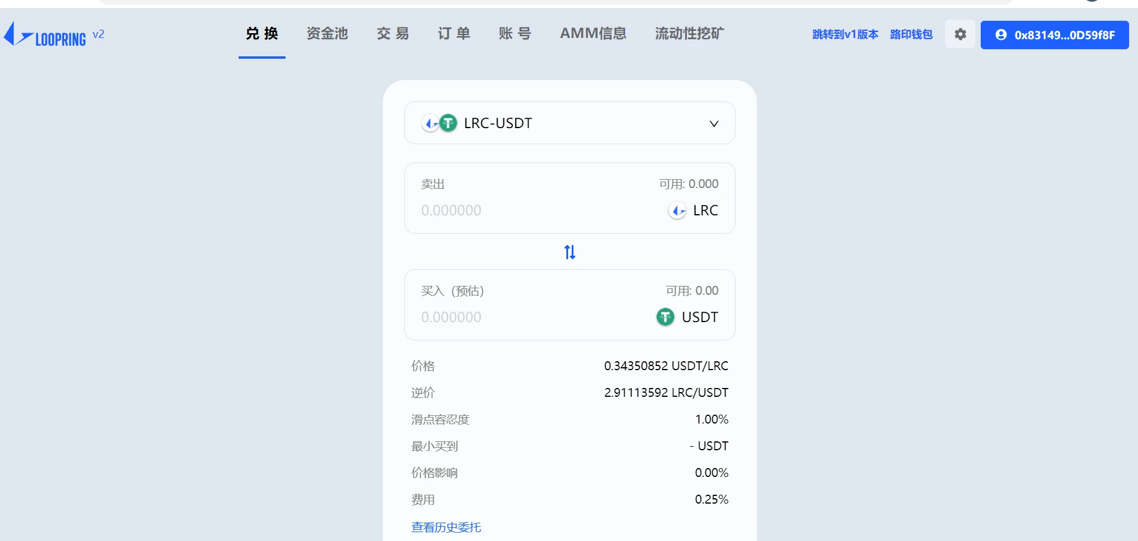Screen dimensions: 1138x541
Task: Click the USDT token icon in buy box
Action: 665,317
